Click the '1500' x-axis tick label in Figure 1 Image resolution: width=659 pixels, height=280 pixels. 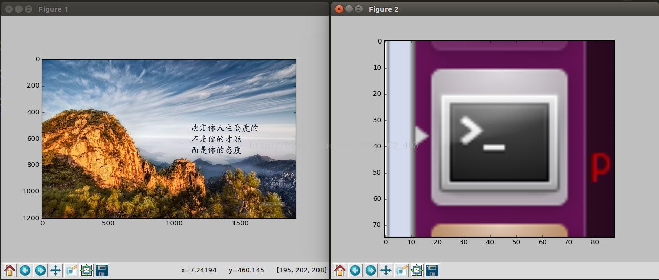[240, 223]
